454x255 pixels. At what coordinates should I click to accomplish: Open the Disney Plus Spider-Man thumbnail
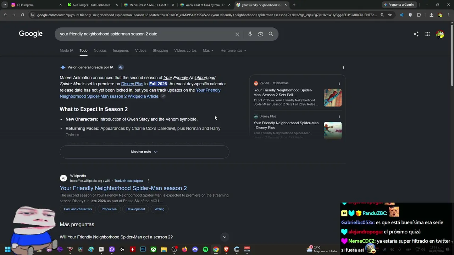333,130
